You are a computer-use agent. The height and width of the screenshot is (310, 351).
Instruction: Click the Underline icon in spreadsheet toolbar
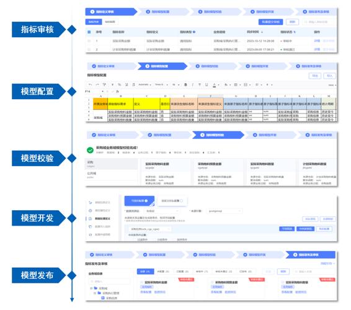click(x=207, y=84)
